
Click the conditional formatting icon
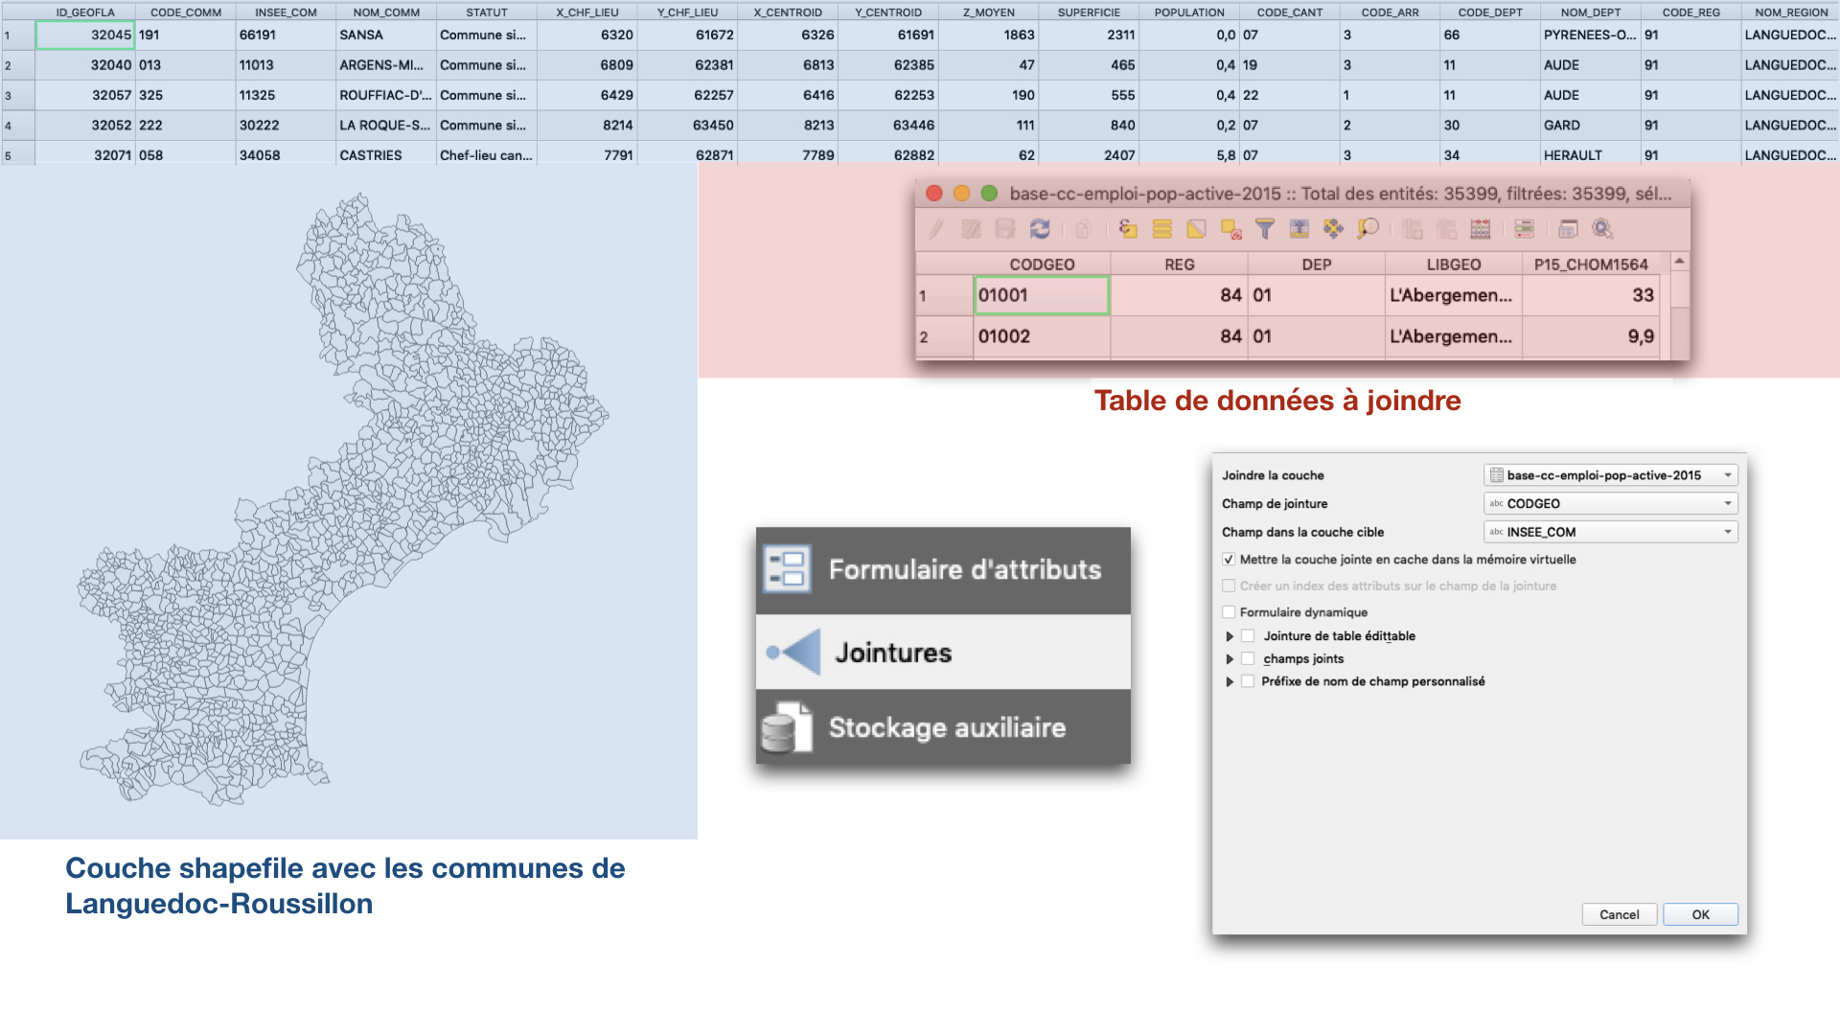click(x=1524, y=229)
